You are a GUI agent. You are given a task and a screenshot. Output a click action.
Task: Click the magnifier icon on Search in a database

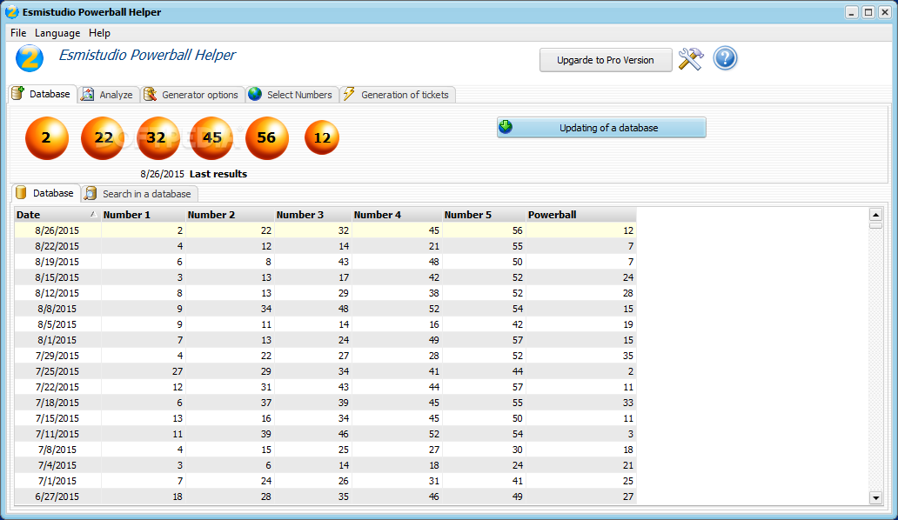point(90,193)
